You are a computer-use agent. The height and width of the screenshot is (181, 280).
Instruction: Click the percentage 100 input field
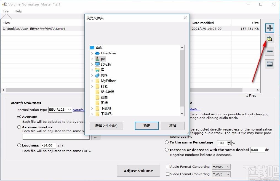[x=222, y=143]
